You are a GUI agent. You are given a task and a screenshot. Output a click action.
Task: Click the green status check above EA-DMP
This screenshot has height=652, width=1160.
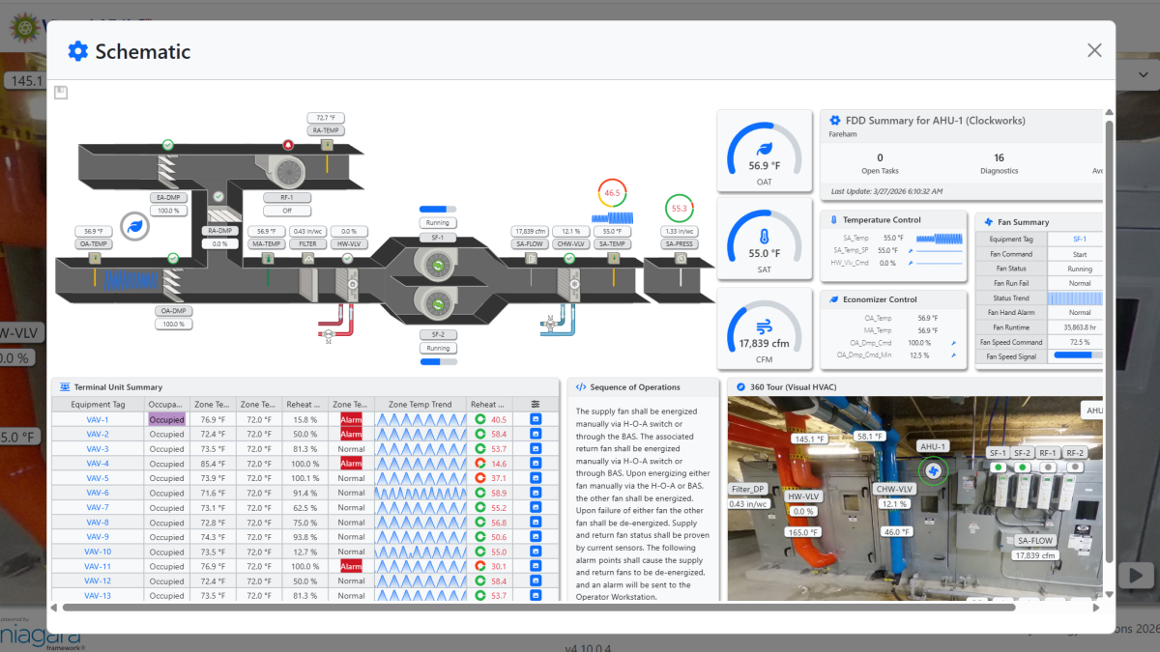168,145
